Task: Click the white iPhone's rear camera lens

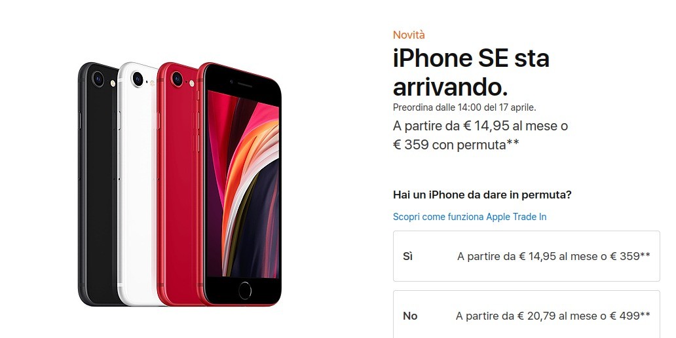Action: (x=138, y=79)
